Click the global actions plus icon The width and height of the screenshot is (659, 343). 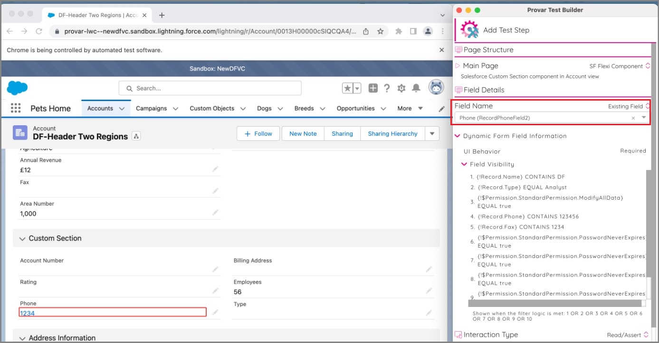373,88
